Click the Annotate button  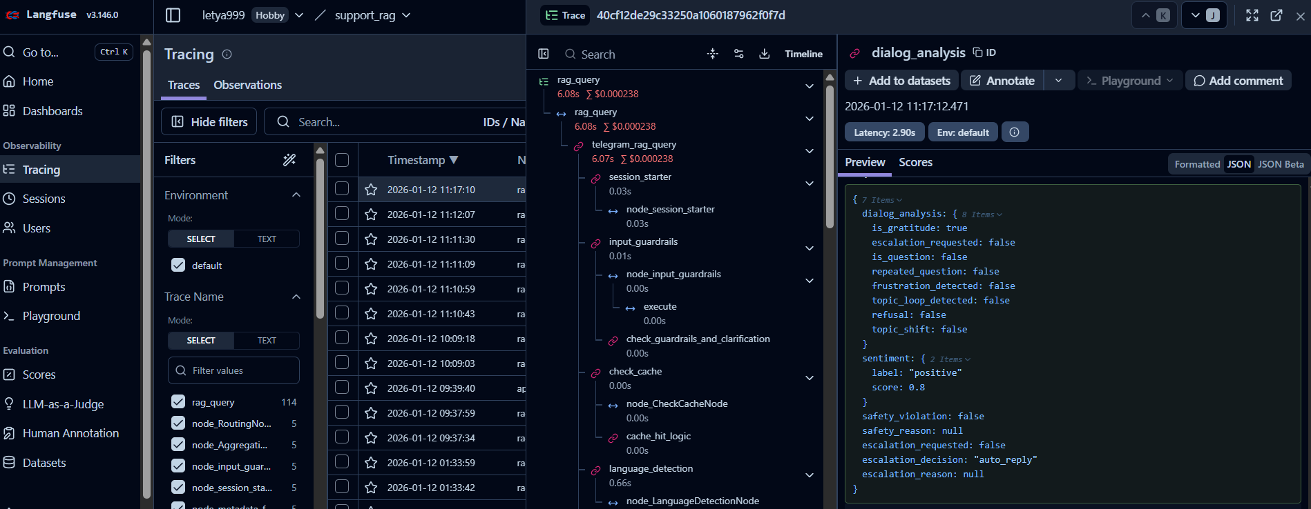point(1002,81)
